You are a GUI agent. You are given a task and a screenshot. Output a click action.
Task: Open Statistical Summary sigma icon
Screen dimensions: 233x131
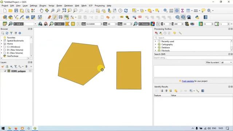coord(182,11)
